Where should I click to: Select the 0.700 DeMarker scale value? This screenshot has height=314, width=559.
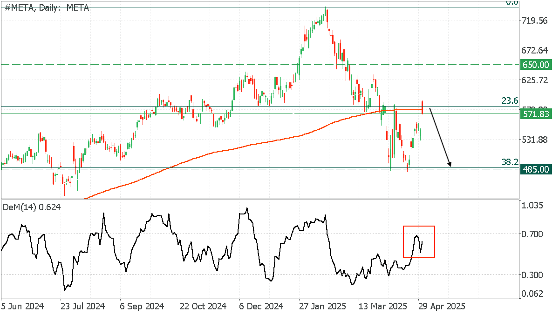(532, 234)
